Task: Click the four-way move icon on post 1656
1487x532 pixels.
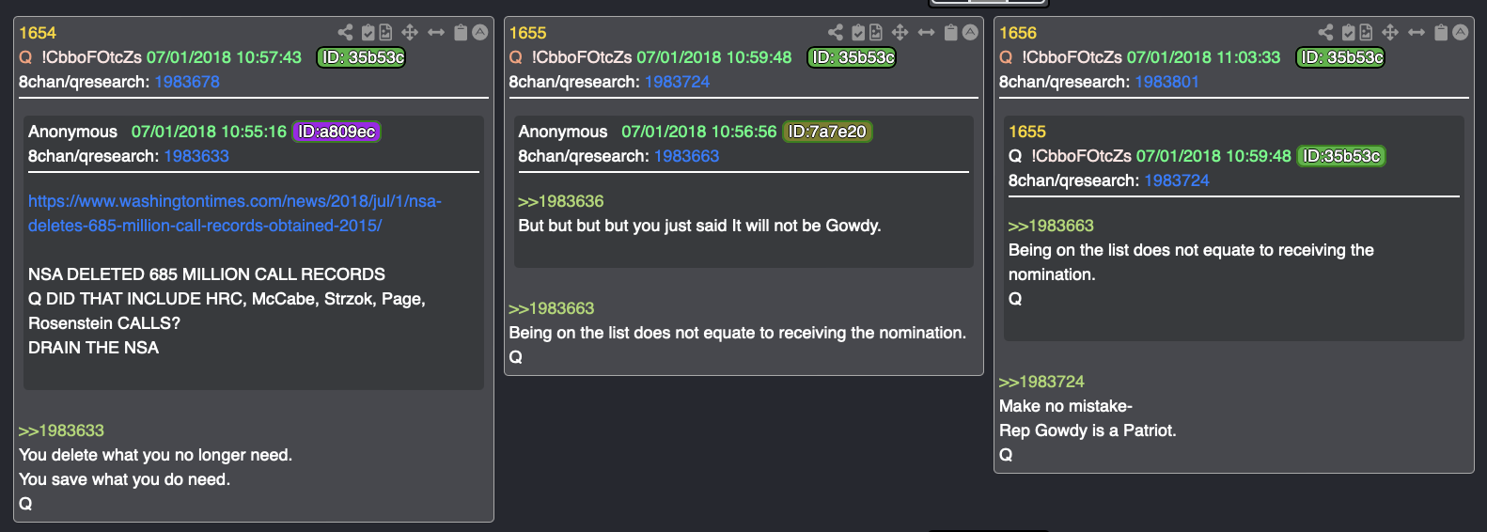Action: tap(1390, 33)
